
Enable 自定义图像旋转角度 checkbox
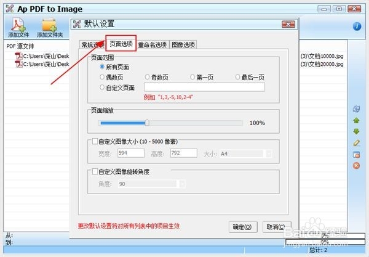click(95, 171)
